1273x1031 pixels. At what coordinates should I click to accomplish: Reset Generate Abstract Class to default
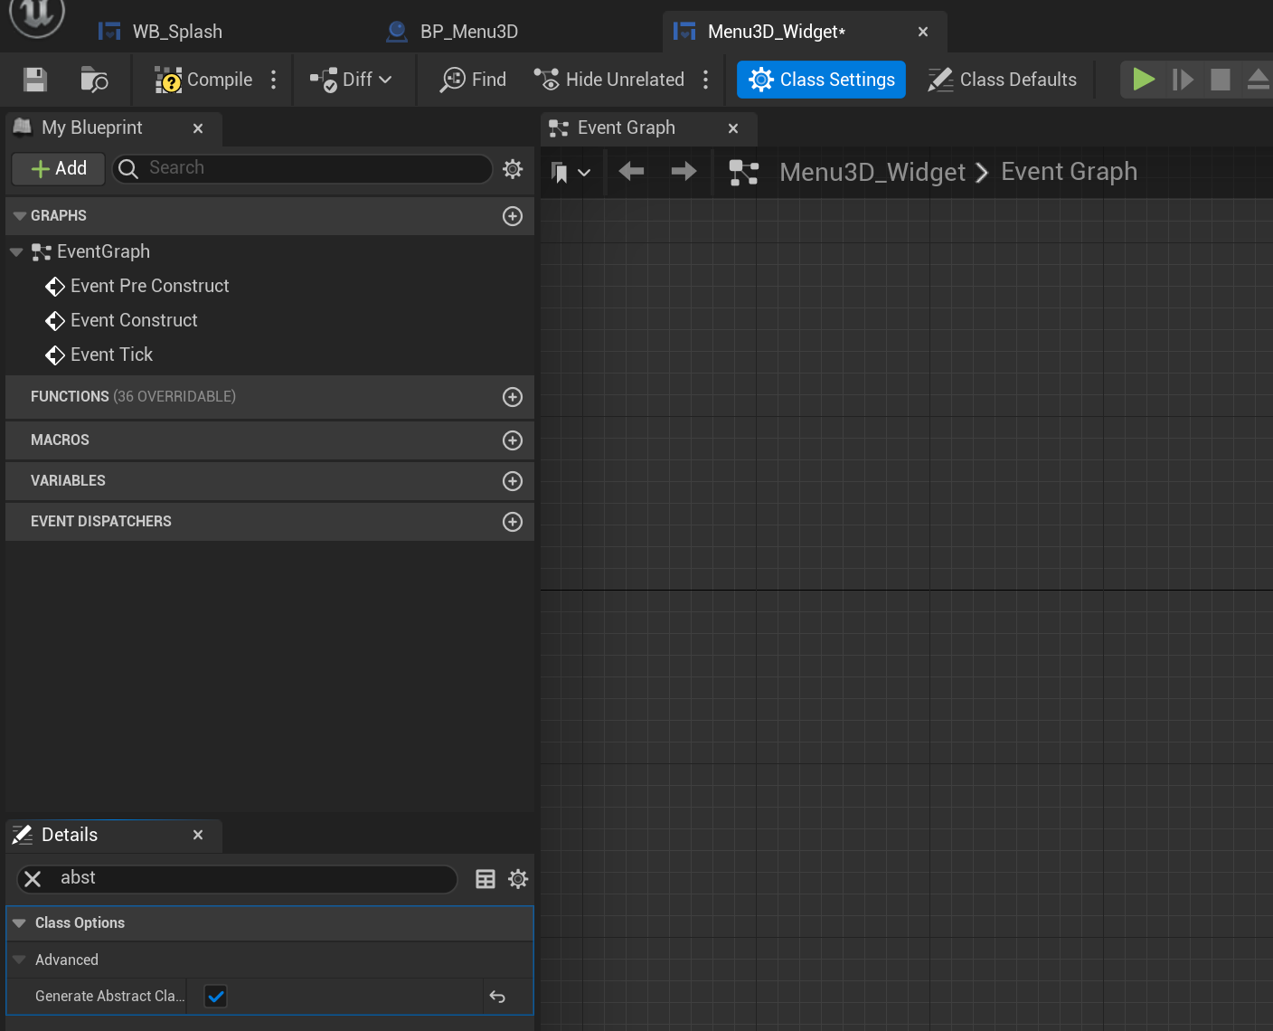tap(497, 997)
